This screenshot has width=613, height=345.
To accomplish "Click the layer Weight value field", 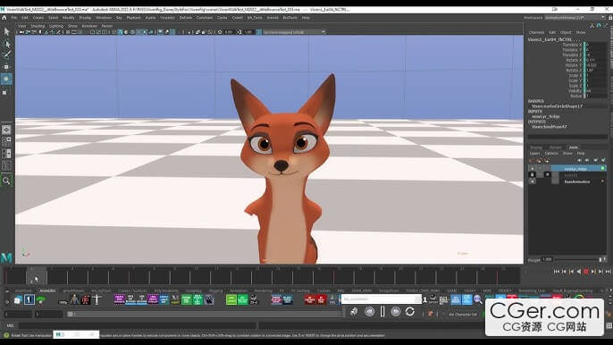I will click(547, 259).
